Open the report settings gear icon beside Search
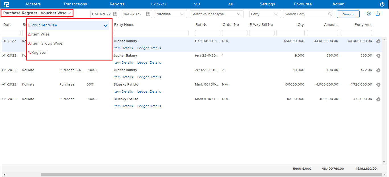Viewport: 389px width, 177px height. (x=369, y=14)
